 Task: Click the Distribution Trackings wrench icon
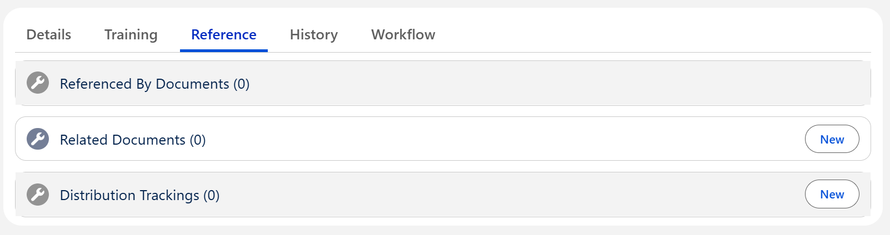(x=38, y=195)
